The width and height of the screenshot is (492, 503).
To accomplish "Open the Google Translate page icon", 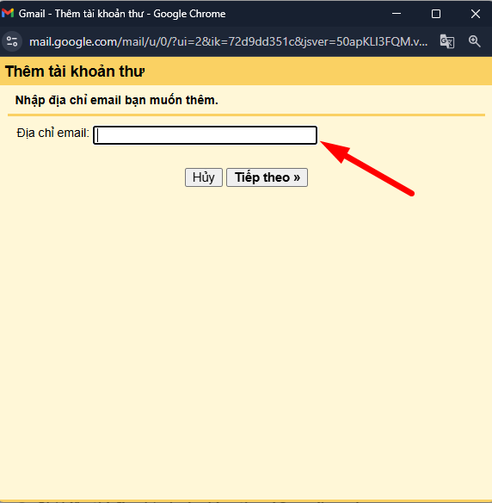I will (x=446, y=41).
